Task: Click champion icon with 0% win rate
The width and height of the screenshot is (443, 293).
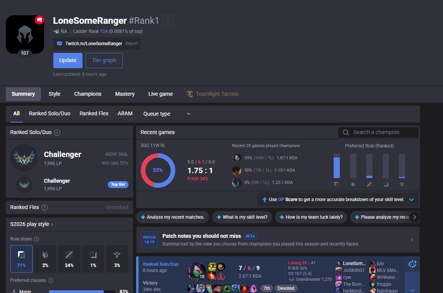Action: point(237,182)
